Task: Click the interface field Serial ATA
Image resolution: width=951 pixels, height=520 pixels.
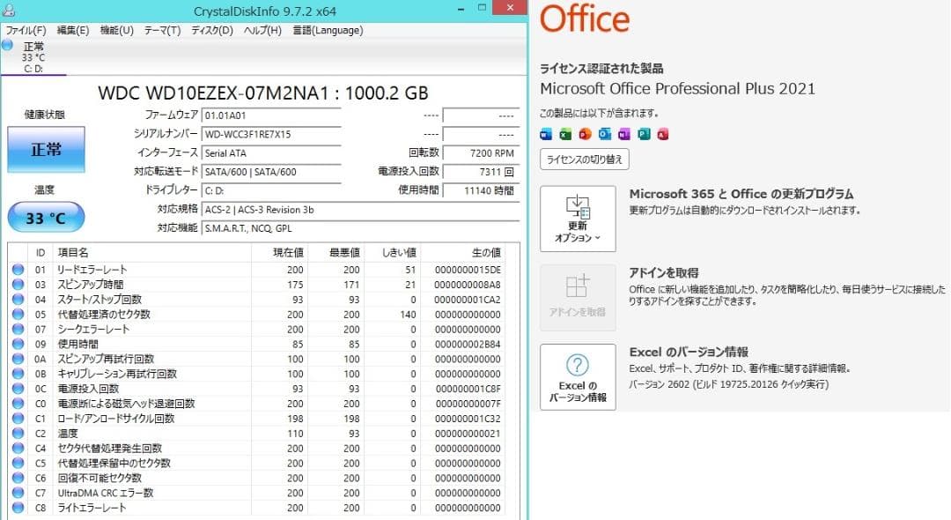Action: (271, 152)
